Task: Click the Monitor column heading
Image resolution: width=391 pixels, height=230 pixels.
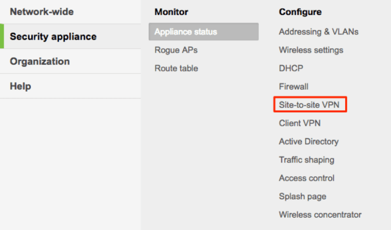Action: (171, 12)
